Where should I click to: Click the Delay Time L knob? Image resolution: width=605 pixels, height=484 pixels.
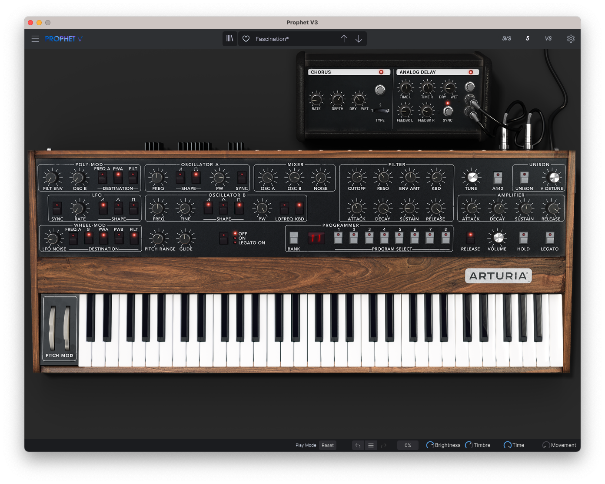pos(406,87)
